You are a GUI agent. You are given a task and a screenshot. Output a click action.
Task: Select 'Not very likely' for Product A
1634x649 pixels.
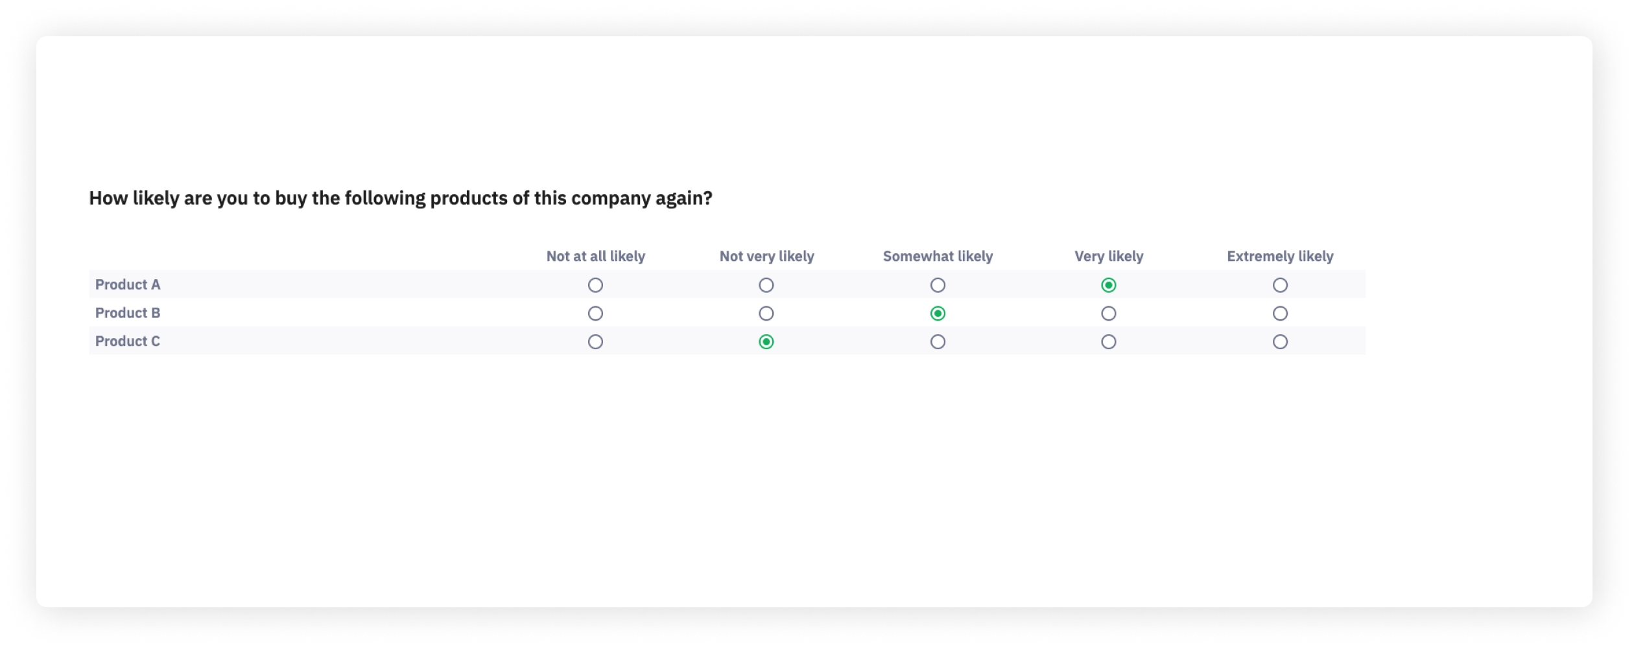tap(766, 285)
